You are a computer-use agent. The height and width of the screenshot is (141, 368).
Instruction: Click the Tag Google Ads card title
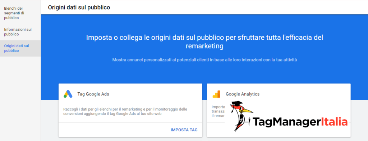click(93, 94)
